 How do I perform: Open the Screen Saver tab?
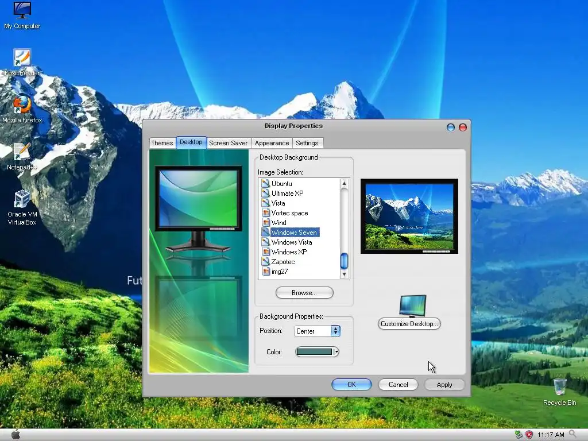(229, 143)
